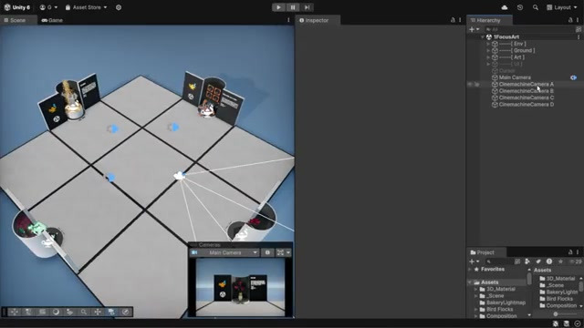Screen dimensions: 584x328
Task: Click the Step frame button
Action: point(307,7)
